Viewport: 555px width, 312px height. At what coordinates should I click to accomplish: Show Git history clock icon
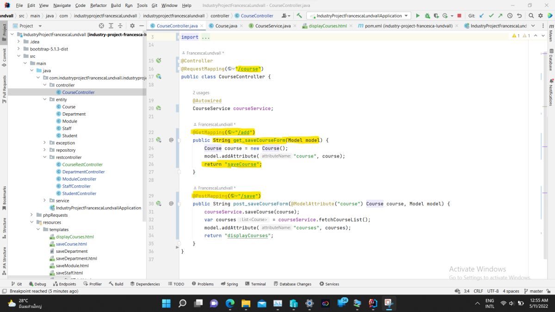510,16
